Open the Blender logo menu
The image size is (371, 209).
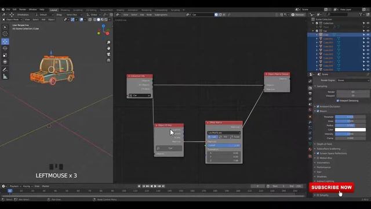pos(3,9)
